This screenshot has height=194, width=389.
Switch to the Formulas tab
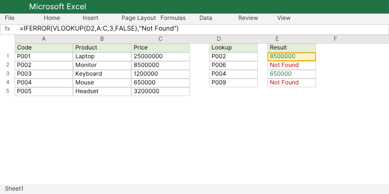click(x=173, y=18)
